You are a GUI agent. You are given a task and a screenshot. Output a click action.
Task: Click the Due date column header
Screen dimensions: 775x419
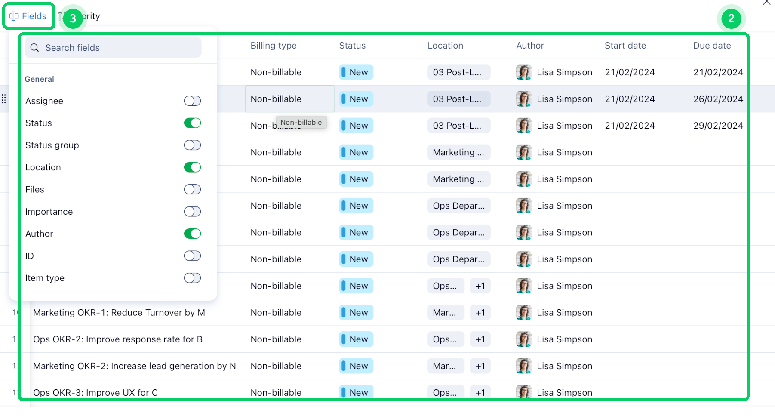tap(712, 46)
